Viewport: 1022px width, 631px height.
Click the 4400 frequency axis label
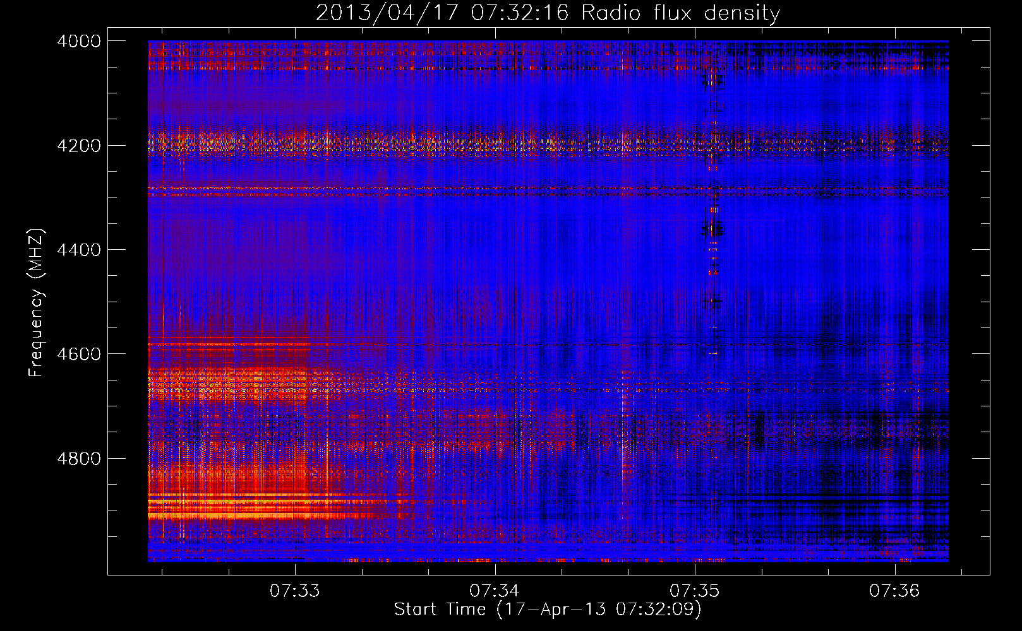point(79,250)
